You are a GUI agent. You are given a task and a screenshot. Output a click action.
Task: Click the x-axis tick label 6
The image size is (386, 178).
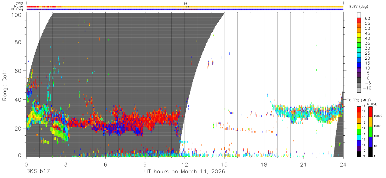105,165
